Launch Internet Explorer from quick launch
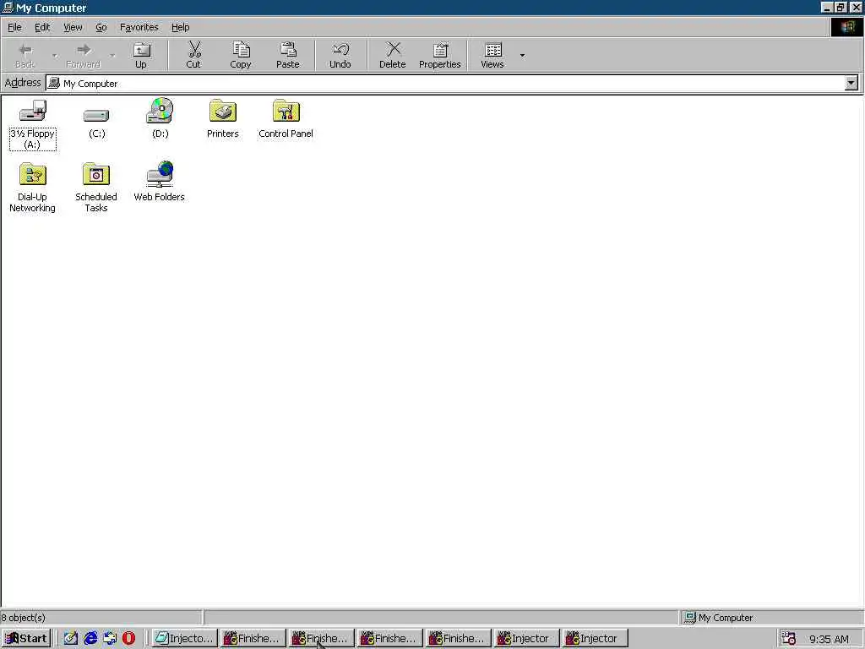 [x=90, y=639]
